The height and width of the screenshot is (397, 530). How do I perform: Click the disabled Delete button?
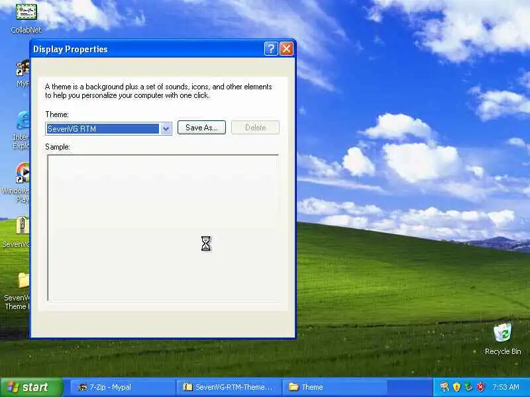click(x=255, y=128)
